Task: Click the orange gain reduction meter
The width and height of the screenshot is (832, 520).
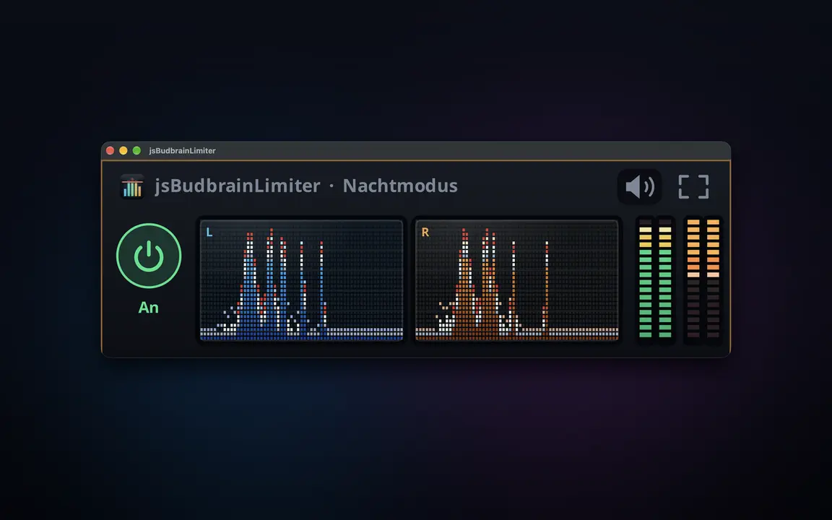Action: click(703, 279)
